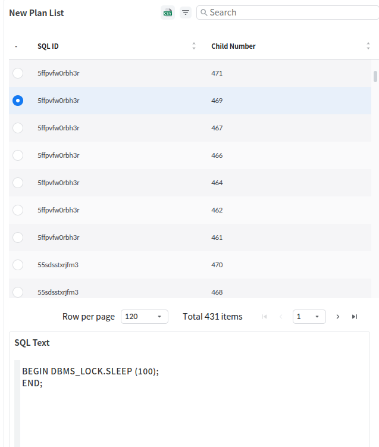
Task: Open page number dropdown
Action: click(309, 317)
